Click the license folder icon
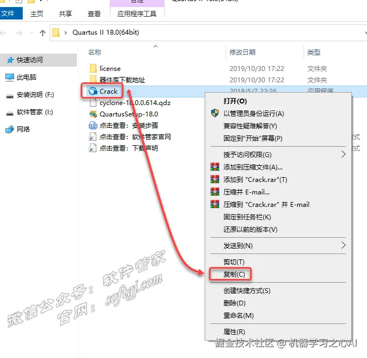The image size is (367, 358). pos(93,68)
